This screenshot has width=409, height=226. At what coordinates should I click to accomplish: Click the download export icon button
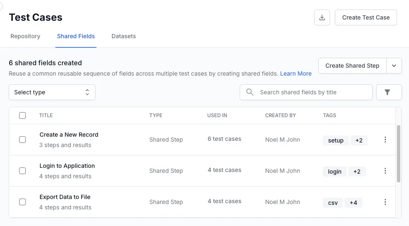(322, 17)
